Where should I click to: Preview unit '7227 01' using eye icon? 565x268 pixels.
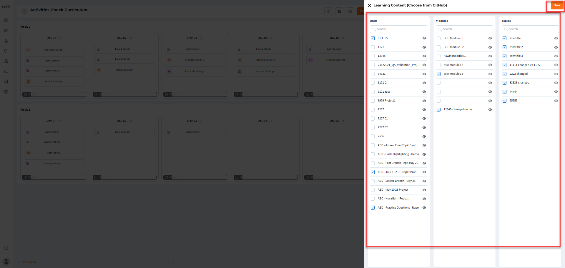point(424,119)
